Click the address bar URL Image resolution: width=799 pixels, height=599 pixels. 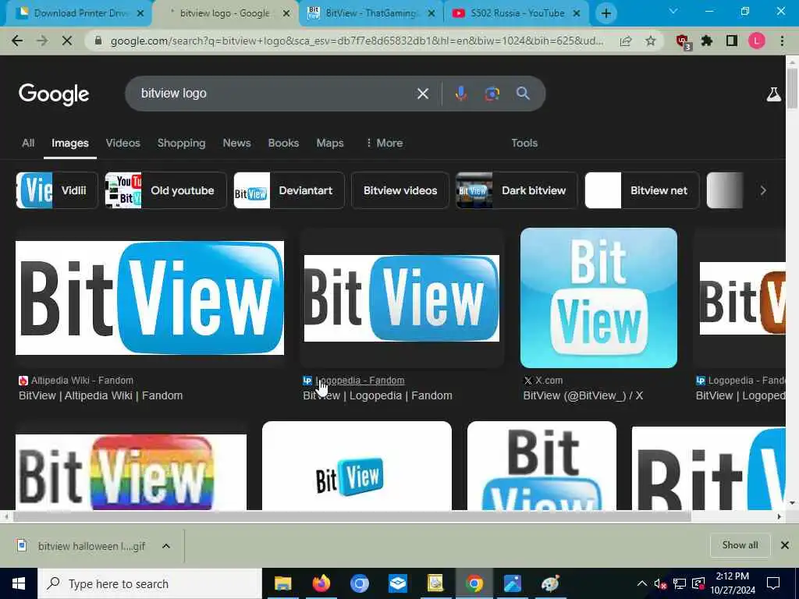pyautogui.click(x=357, y=41)
